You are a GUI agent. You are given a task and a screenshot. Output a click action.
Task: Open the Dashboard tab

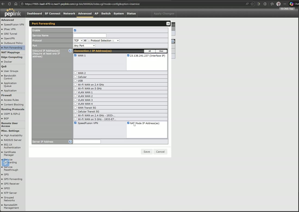coord(34,14)
